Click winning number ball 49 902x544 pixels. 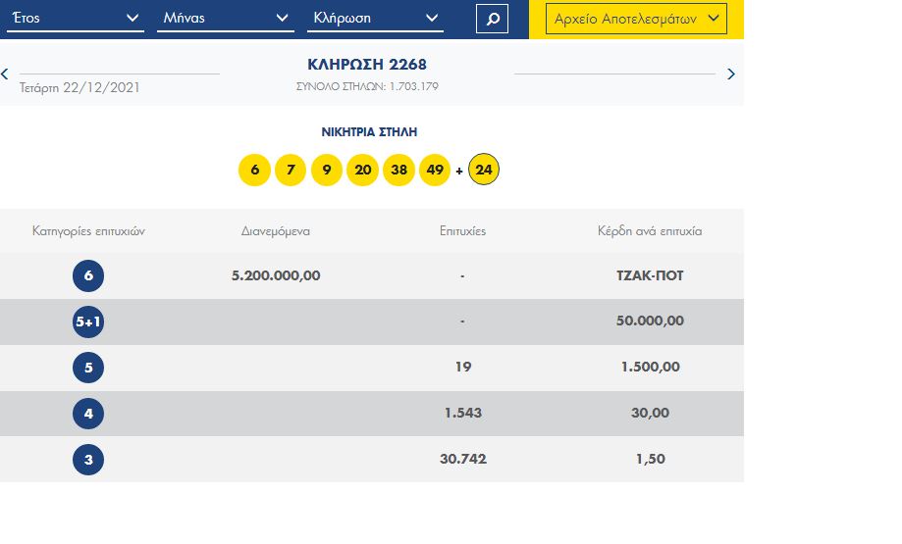point(434,171)
